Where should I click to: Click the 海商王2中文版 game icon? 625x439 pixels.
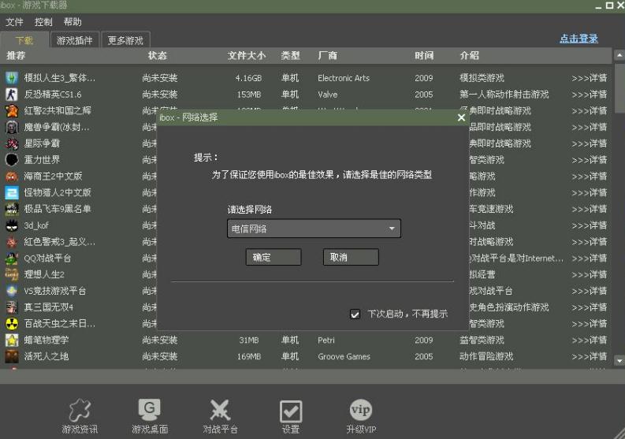tap(12, 176)
